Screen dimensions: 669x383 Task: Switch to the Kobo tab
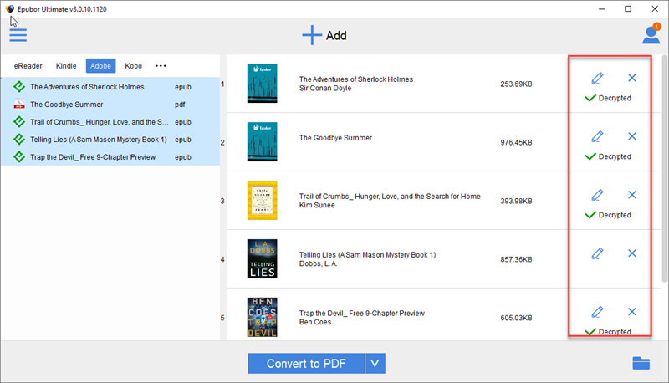pyautogui.click(x=133, y=66)
